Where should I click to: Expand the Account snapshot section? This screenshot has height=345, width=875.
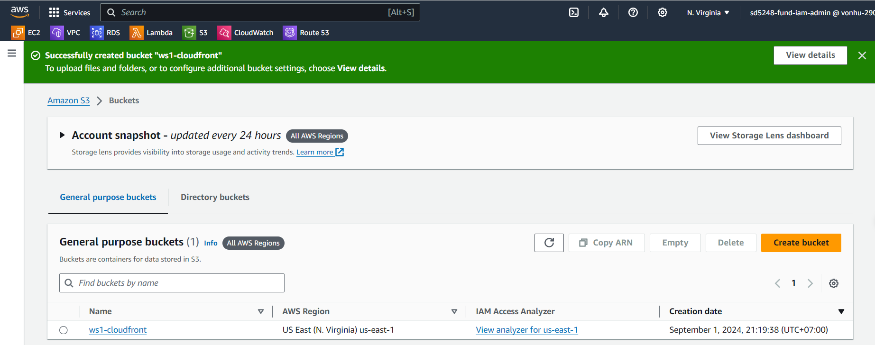click(x=62, y=136)
